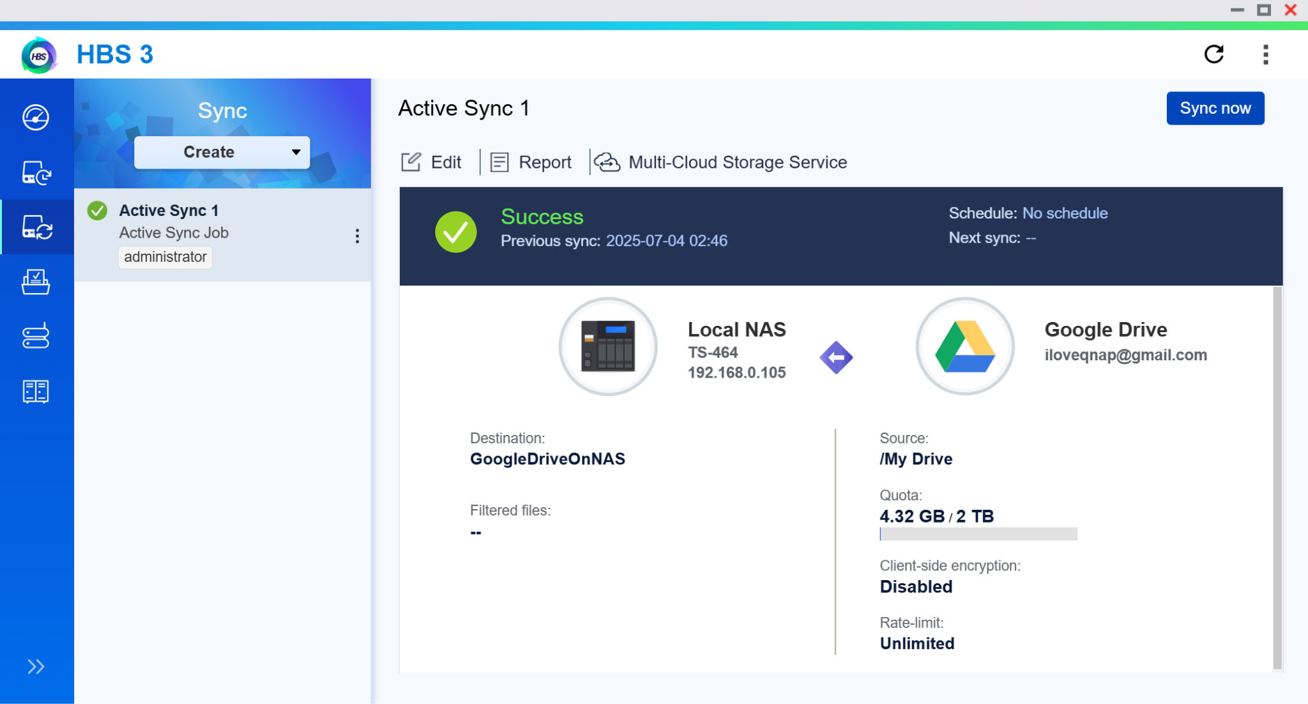Click the TS-464 model name
Image resolution: width=1308 pixels, height=704 pixels.
point(713,353)
